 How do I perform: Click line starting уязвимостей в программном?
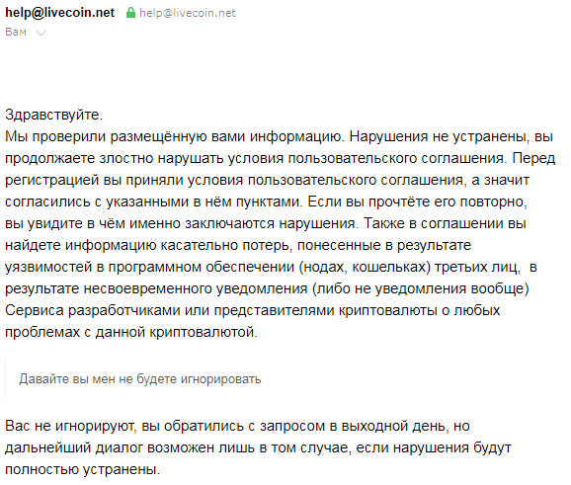click(x=271, y=268)
